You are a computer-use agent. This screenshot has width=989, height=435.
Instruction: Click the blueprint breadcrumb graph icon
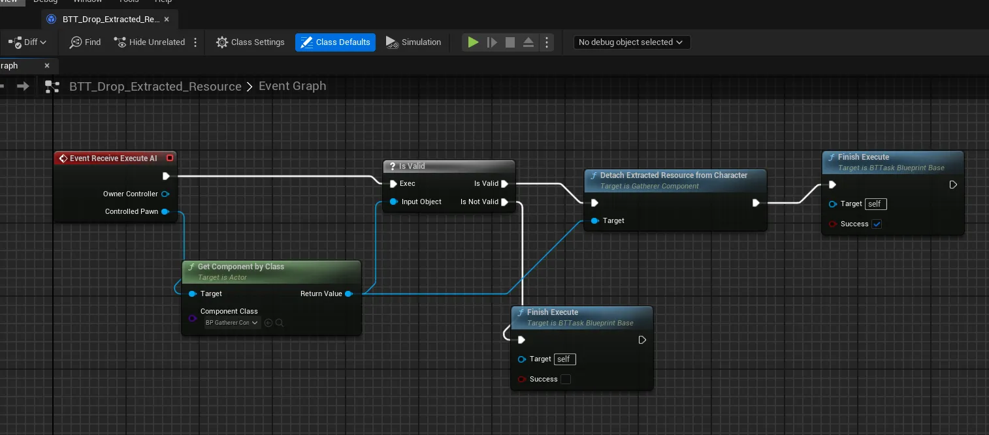pos(52,87)
